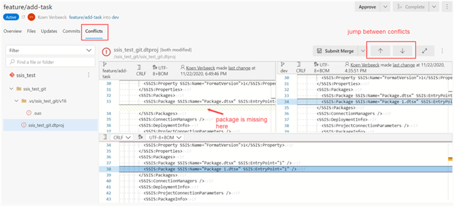
Task: Click the Complete button
Action: tap(411, 7)
